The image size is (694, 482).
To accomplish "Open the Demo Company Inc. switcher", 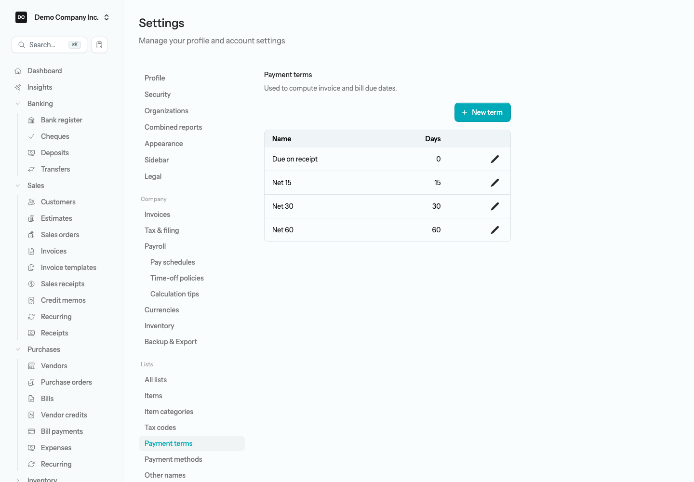I will point(62,17).
